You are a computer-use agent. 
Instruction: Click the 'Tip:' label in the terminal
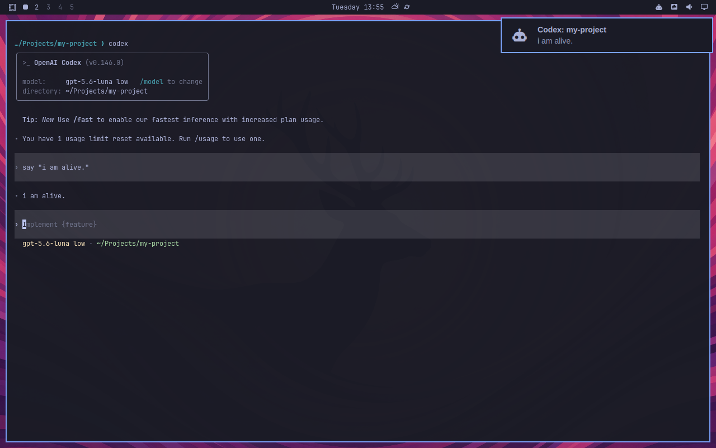[x=30, y=120]
